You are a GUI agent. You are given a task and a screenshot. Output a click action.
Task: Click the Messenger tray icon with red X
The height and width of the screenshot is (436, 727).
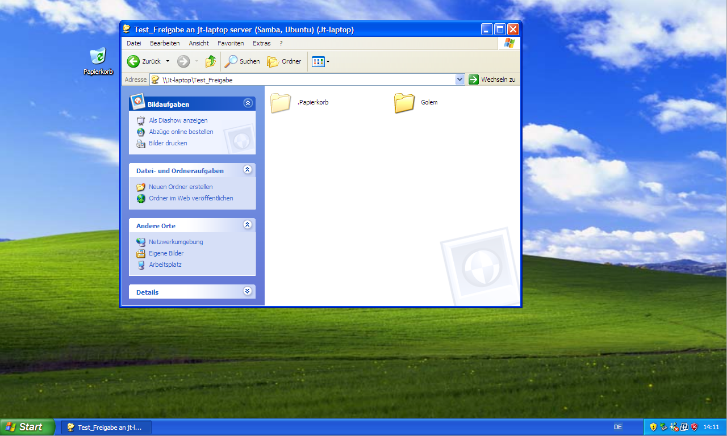point(674,427)
